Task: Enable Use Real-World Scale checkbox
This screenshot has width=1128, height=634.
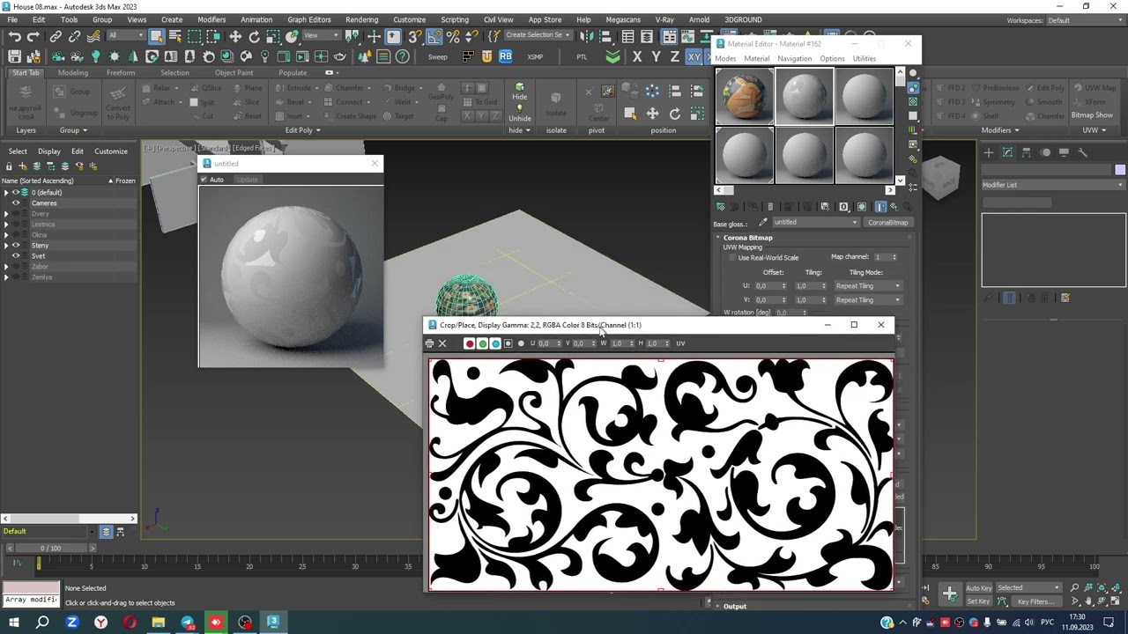Action: click(x=731, y=258)
